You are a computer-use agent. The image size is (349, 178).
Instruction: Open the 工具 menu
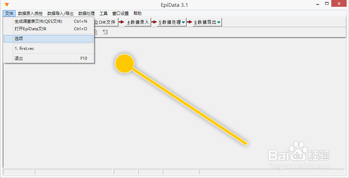coord(104,13)
